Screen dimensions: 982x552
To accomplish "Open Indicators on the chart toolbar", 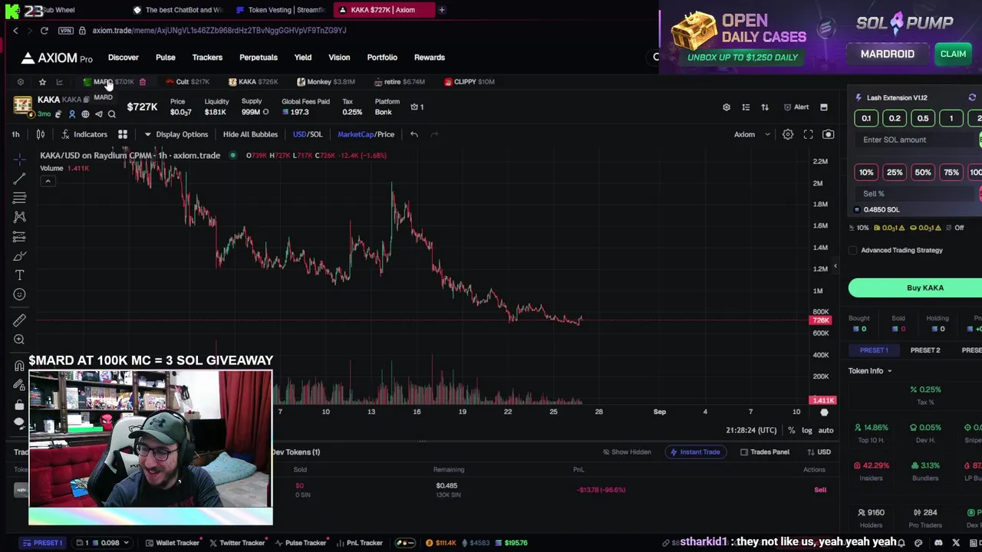I will click(84, 134).
